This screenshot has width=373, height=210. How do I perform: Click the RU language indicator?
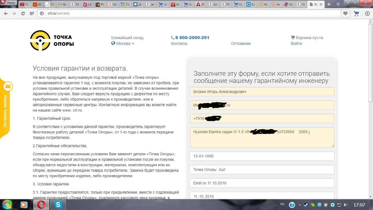(283, 204)
